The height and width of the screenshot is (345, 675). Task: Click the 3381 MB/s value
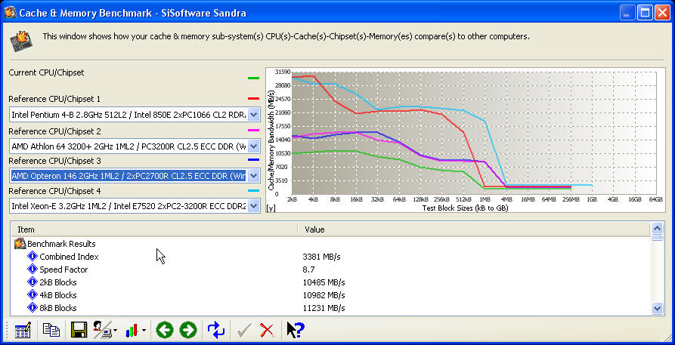pos(321,257)
